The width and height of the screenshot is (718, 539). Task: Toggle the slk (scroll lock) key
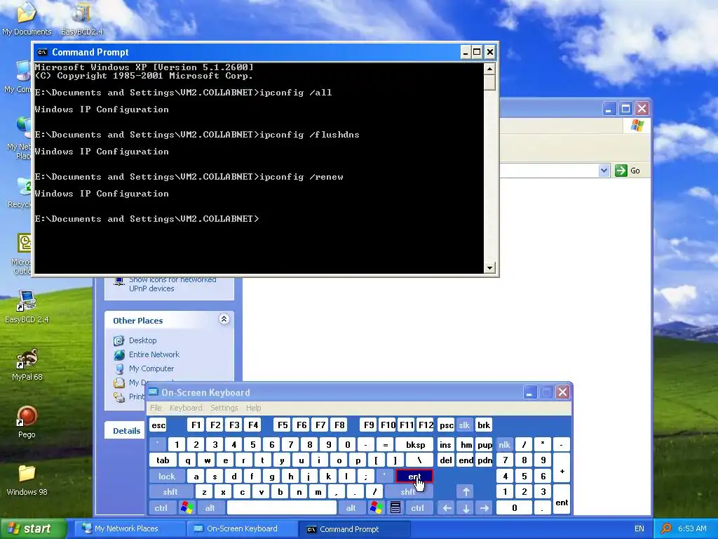[464, 425]
